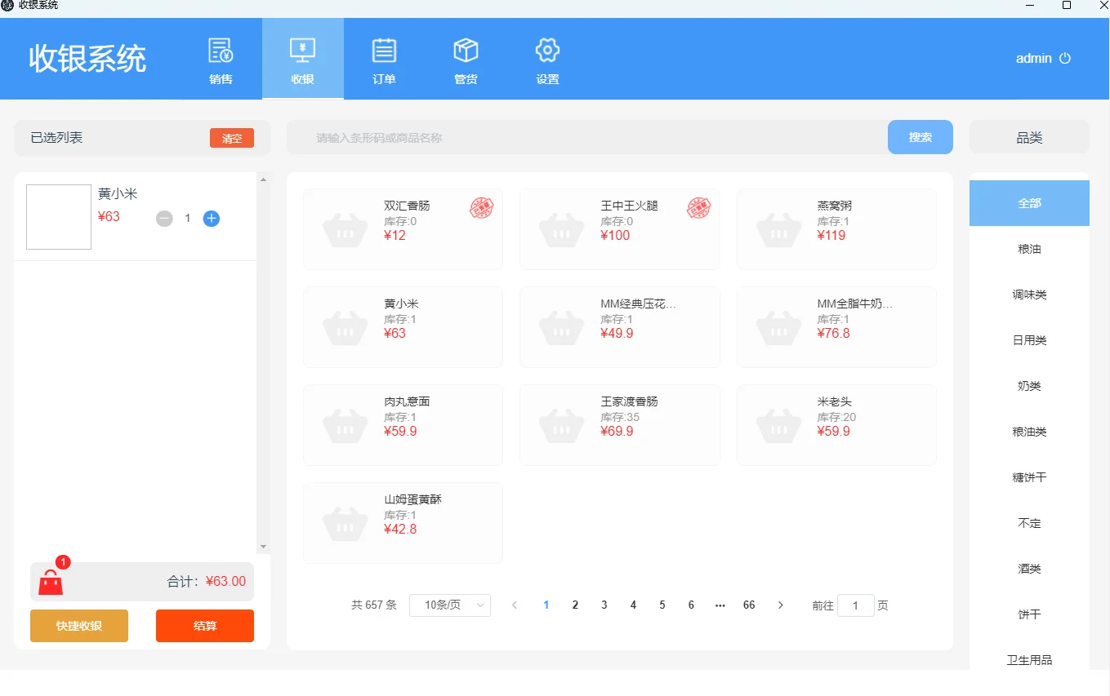Expand hidden pages via the ellipsis
The width and height of the screenshot is (1110, 696).
pyautogui.click(x=720, y=605)
